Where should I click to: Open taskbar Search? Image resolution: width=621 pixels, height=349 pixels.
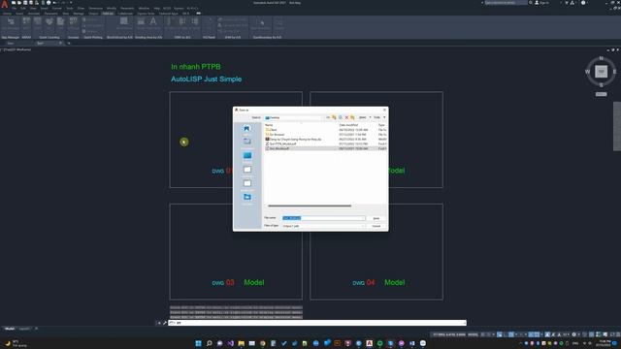click(210, 343)
